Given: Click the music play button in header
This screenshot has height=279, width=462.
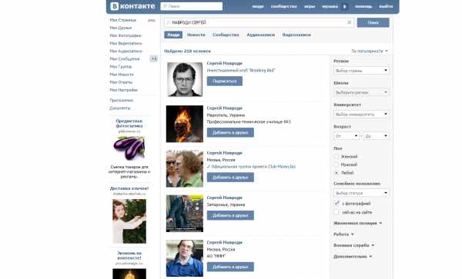Looking at the screenshot, I should [344, 6].
